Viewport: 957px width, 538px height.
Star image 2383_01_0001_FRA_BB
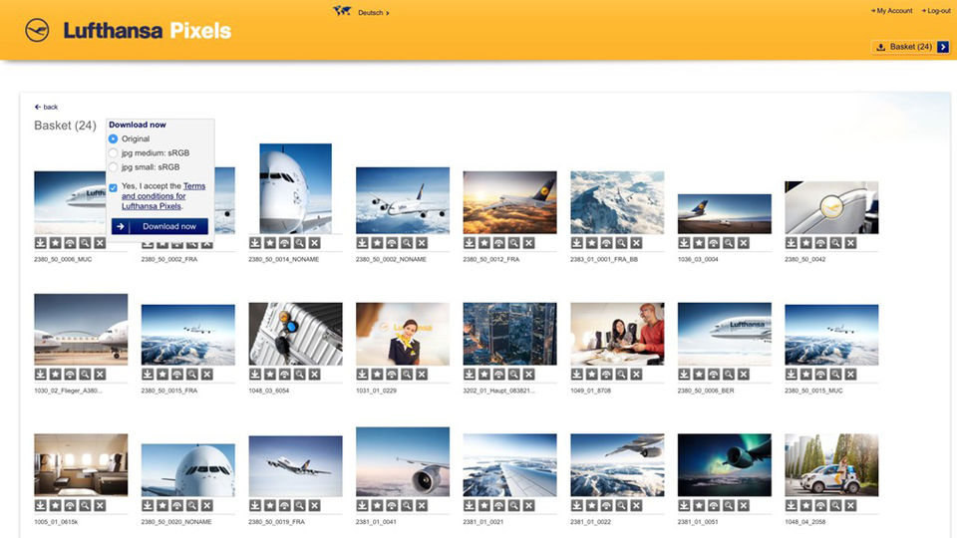point(591,243)
